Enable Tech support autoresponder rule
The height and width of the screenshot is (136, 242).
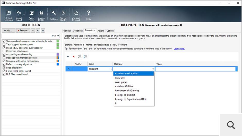tap(4, 44)
